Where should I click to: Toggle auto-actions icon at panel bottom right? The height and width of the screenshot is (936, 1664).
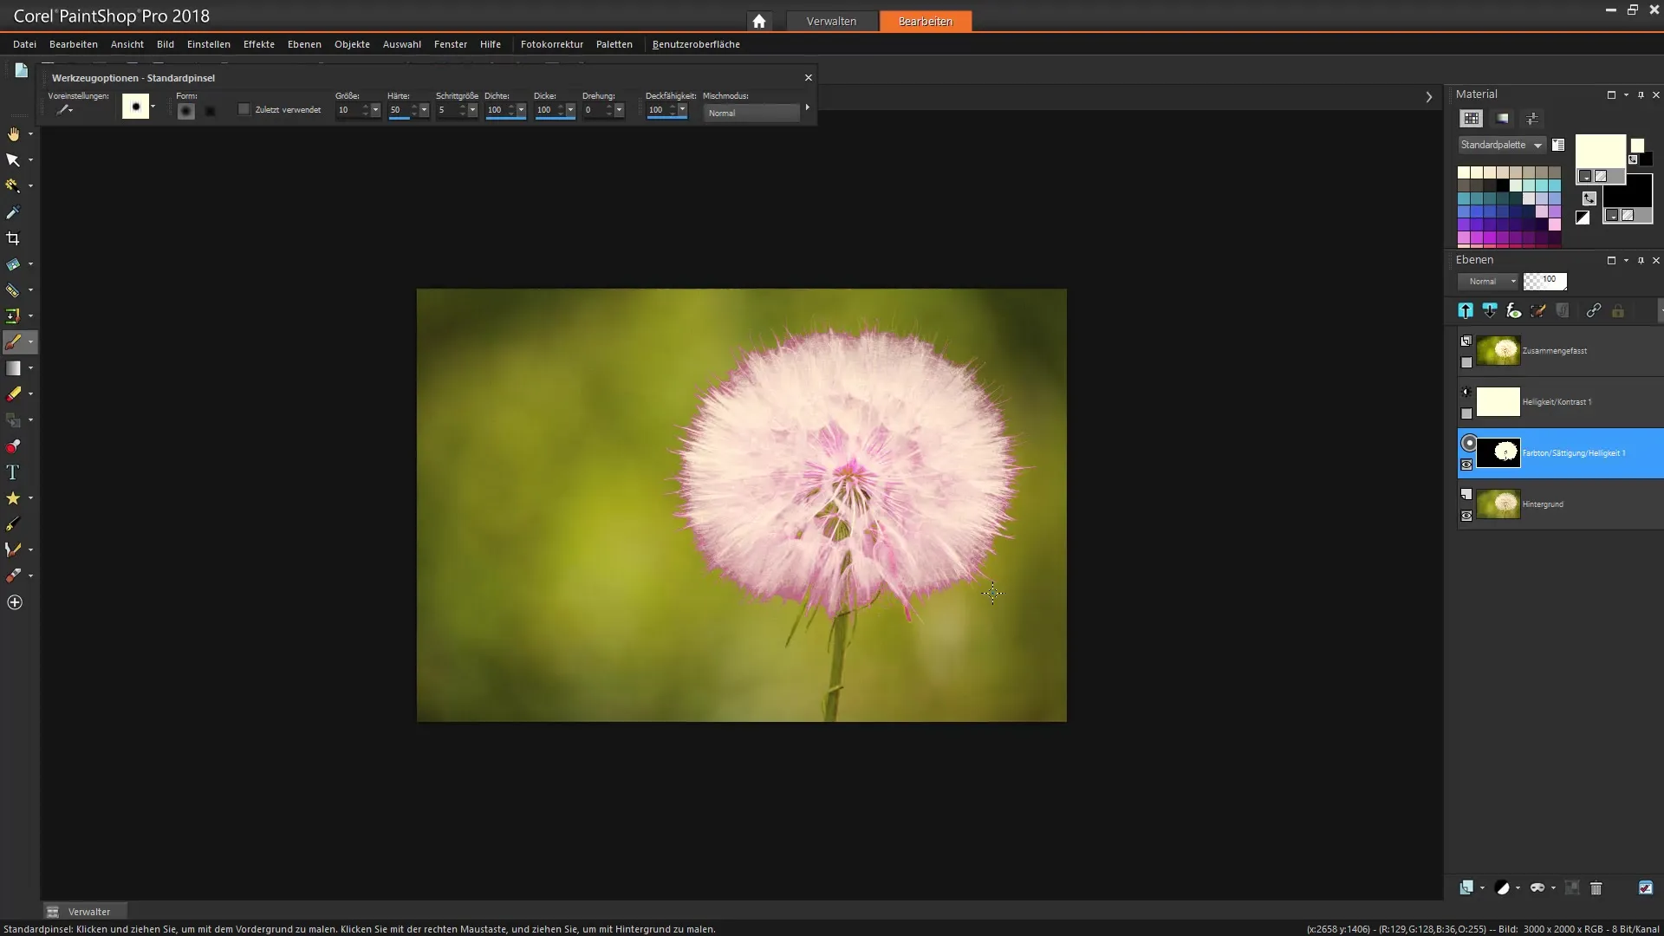pyautogui.click(x=1646, y=887)
